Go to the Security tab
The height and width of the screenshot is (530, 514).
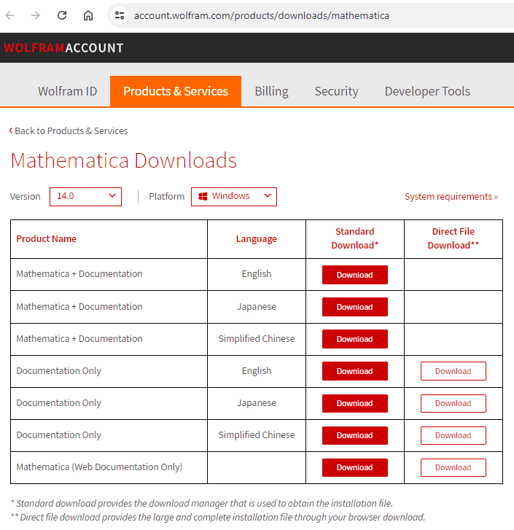point(336,91)
